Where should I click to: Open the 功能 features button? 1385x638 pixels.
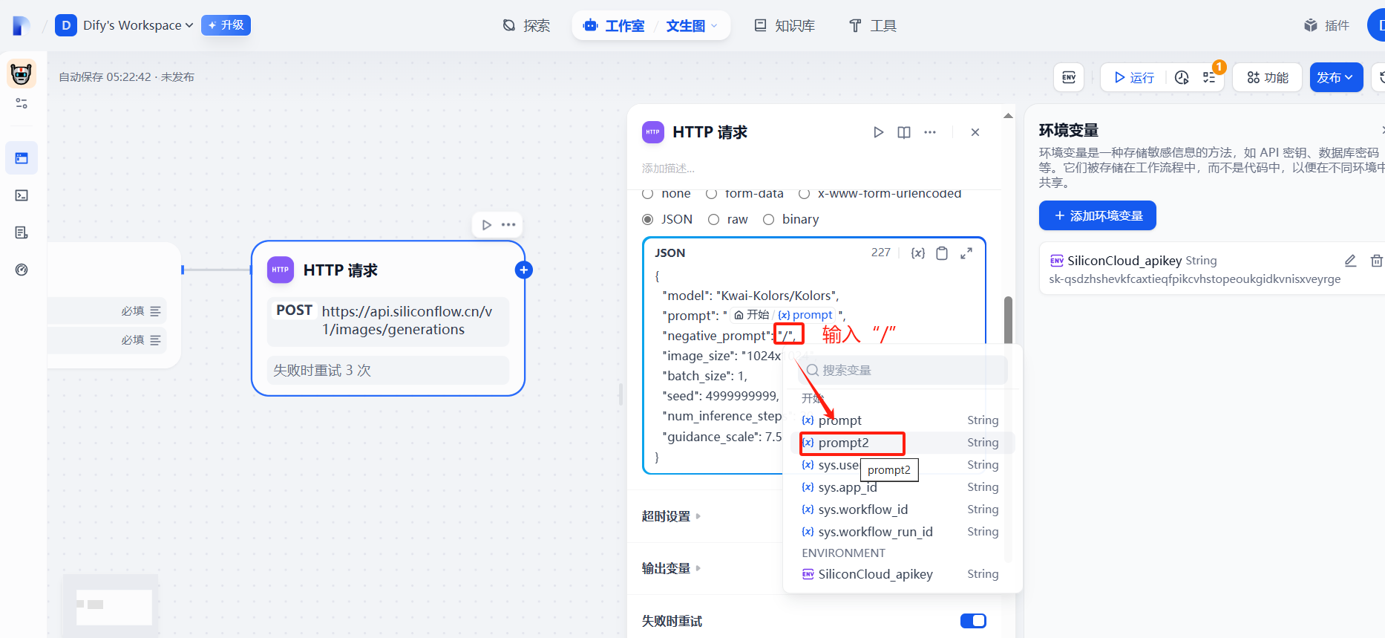point(1267,77)
